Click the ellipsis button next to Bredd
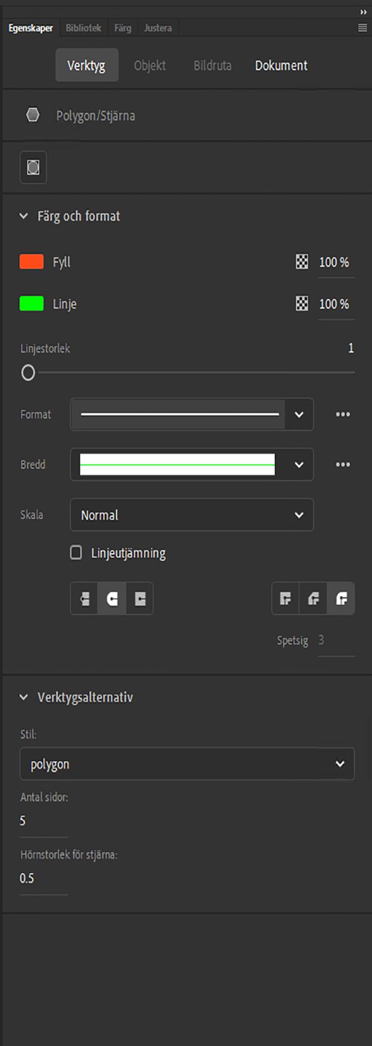372x1046 pixels. click(x=343, y=465)
